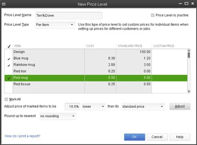Confirm with the OK button
Image resolution: width=197 pixels, height=145 pixels.
(x=134, y=137)
